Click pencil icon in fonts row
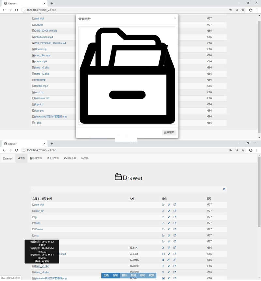This screenshot has width=261, height=281. point(169,223)
